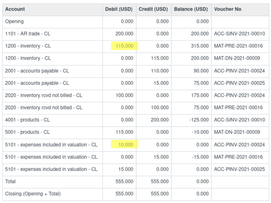Click Closing (Opening + Total) row label
This screenshot has width=271, height=203.
click(33, 194)
